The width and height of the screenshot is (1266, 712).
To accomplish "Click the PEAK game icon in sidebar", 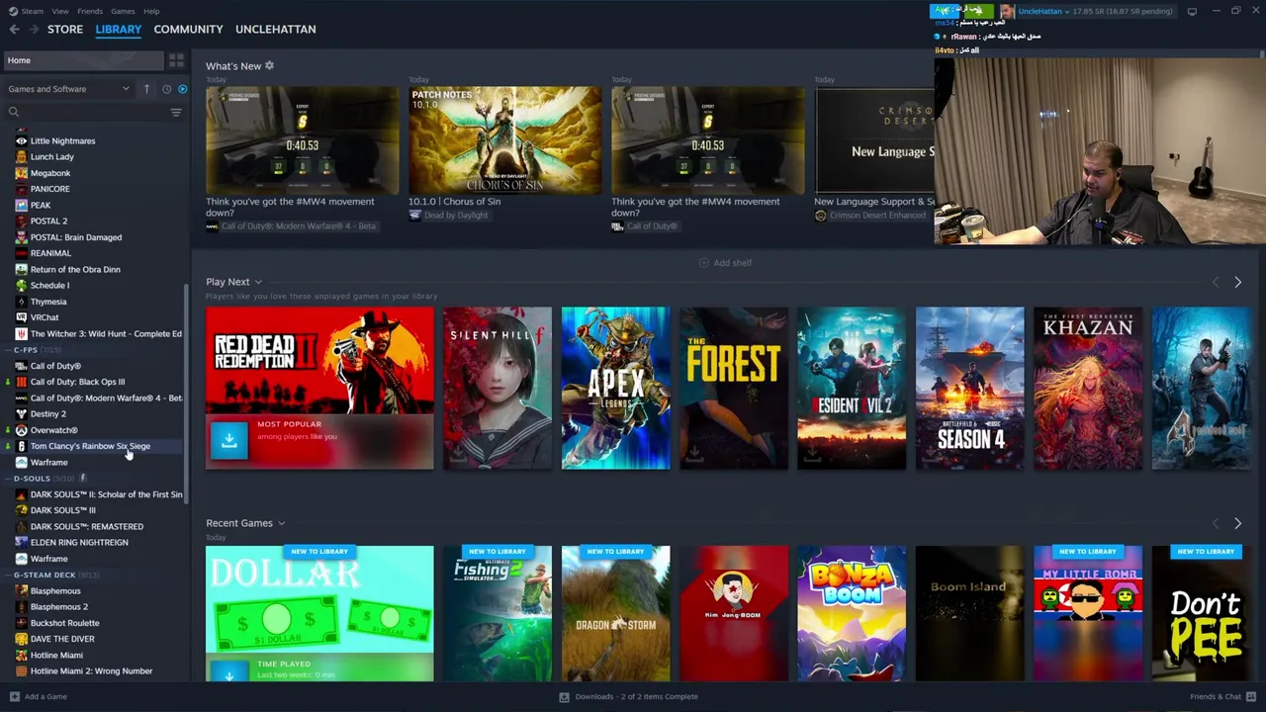I will [x=21, y=205].
